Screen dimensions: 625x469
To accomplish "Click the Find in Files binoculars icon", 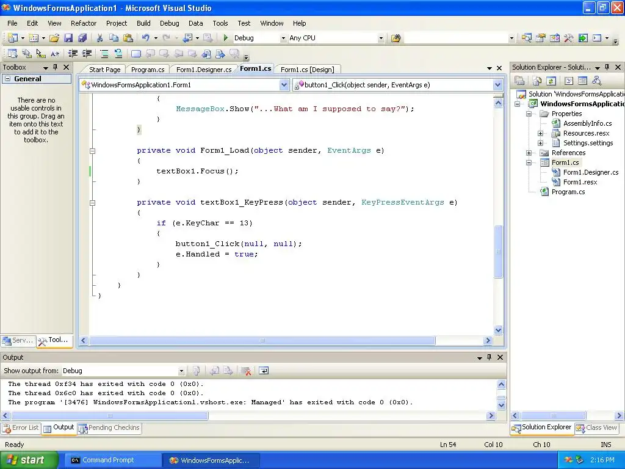I will click(396, 38).
